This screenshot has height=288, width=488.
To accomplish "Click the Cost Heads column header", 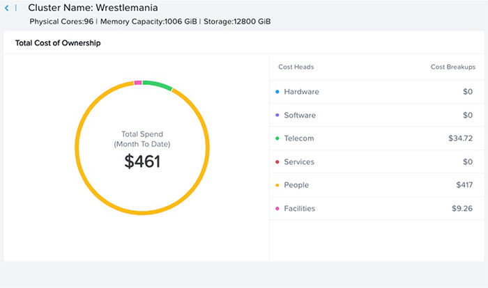I will pyautogui.click(x=296, y=67).
